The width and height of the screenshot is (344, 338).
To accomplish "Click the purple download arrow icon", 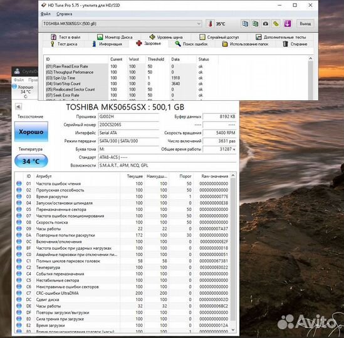I will tap(288, 24).
